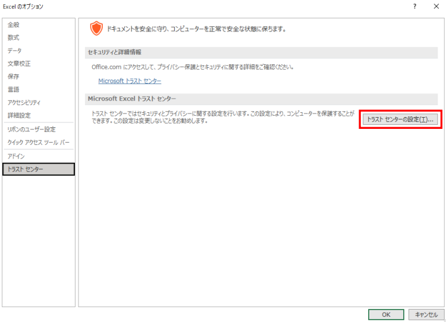
Task: Select 詳細設定 in the left list
Action: [19, 115]
